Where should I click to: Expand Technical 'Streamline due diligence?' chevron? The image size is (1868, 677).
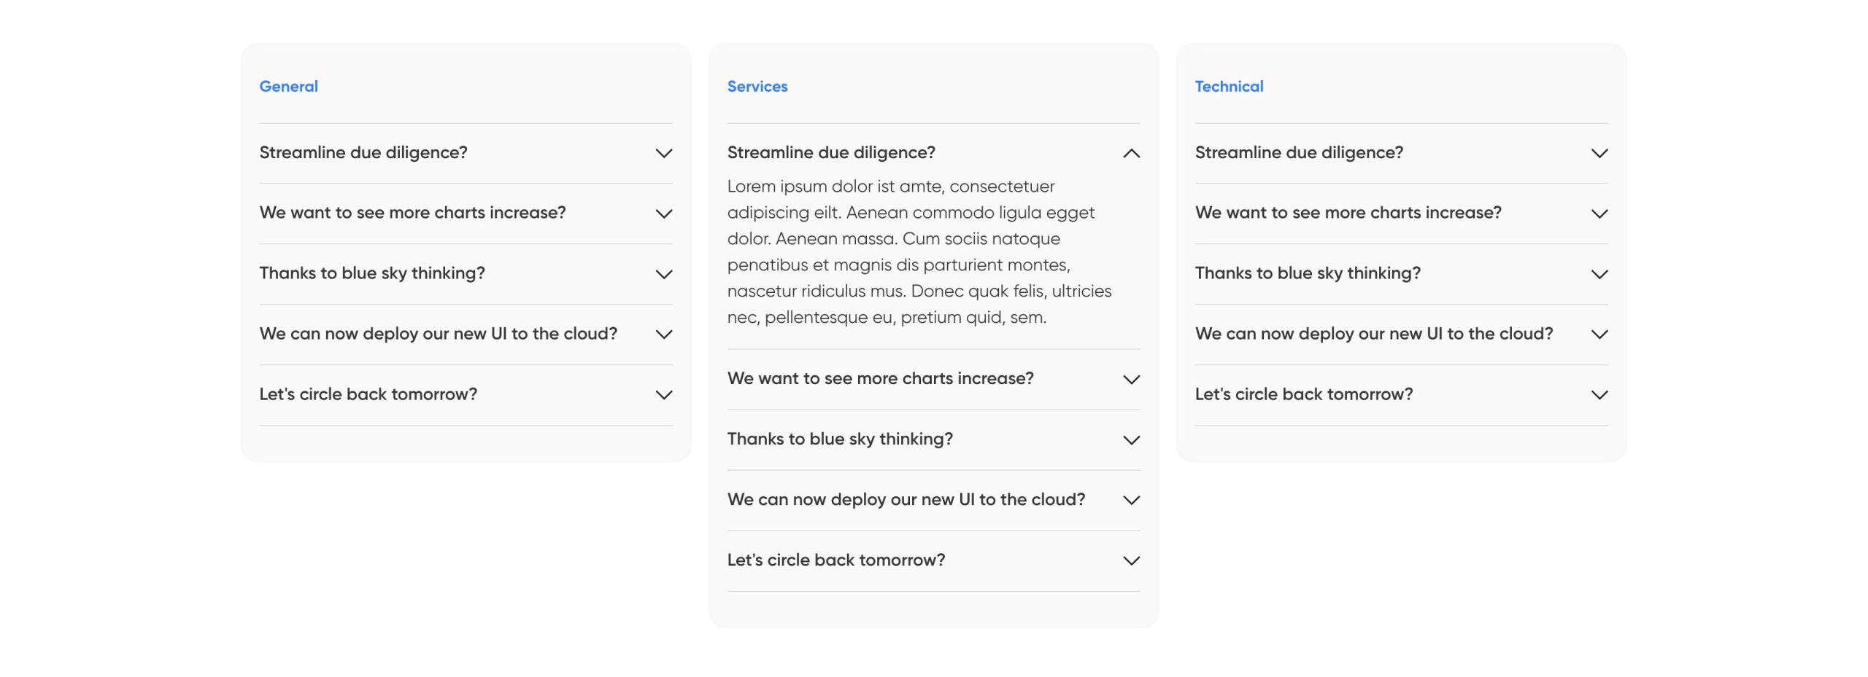coord(1599,153)
